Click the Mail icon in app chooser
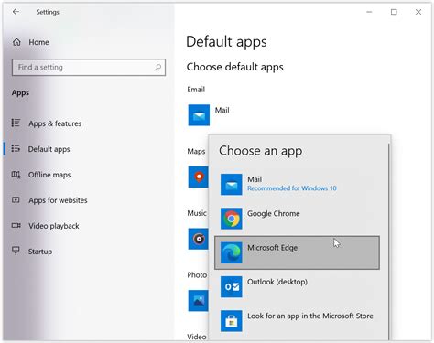 point(232,185)
